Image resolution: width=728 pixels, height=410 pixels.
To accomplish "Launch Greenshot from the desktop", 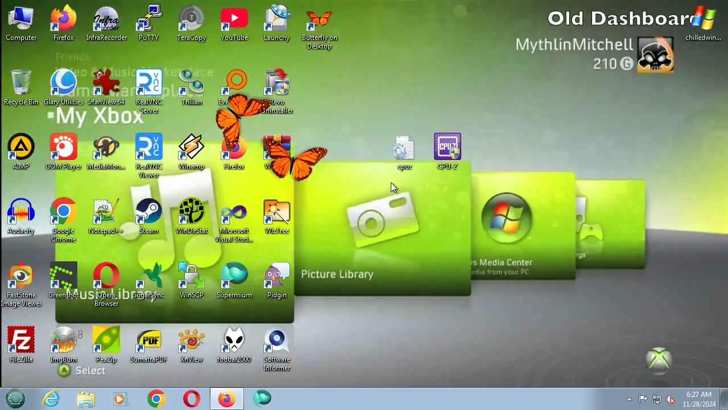I will pyautogui.click(x=64, y=281).
